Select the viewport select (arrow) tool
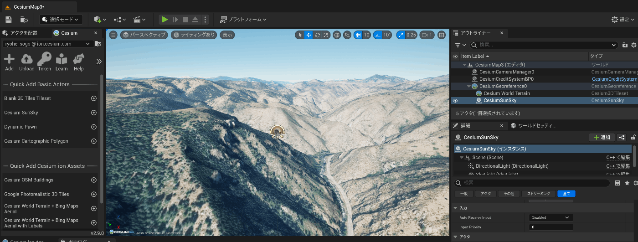The image size is (638, 242). coord(300,35)
